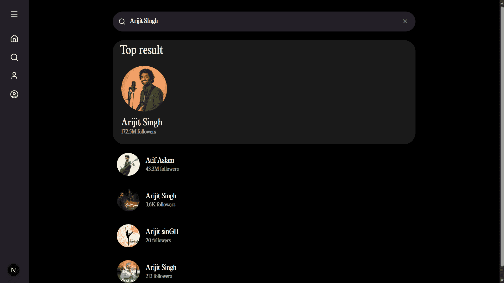Open top result Arijit Singh profile picture
The height and width of the screenshot is (283, 504).
(x=144, y=89)
